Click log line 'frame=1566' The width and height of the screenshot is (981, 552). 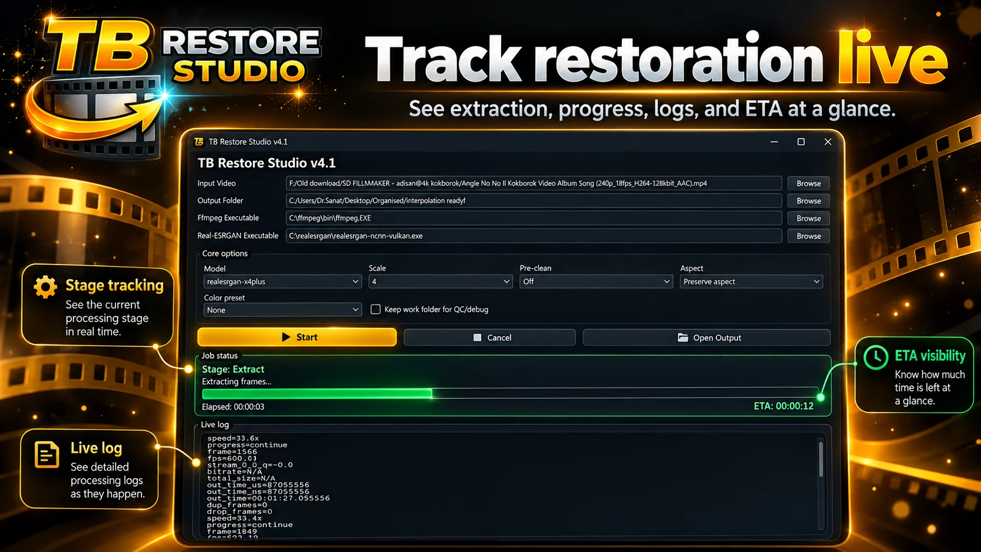coord(232,452)
